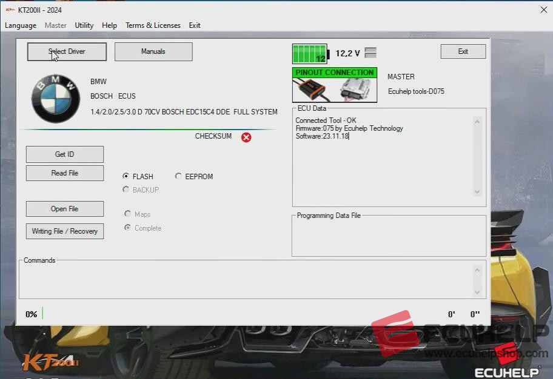Click the 'Connected Tool - OK' line
Image resolution: width=553 pixels, height=379 pixels.
[326, 120]
